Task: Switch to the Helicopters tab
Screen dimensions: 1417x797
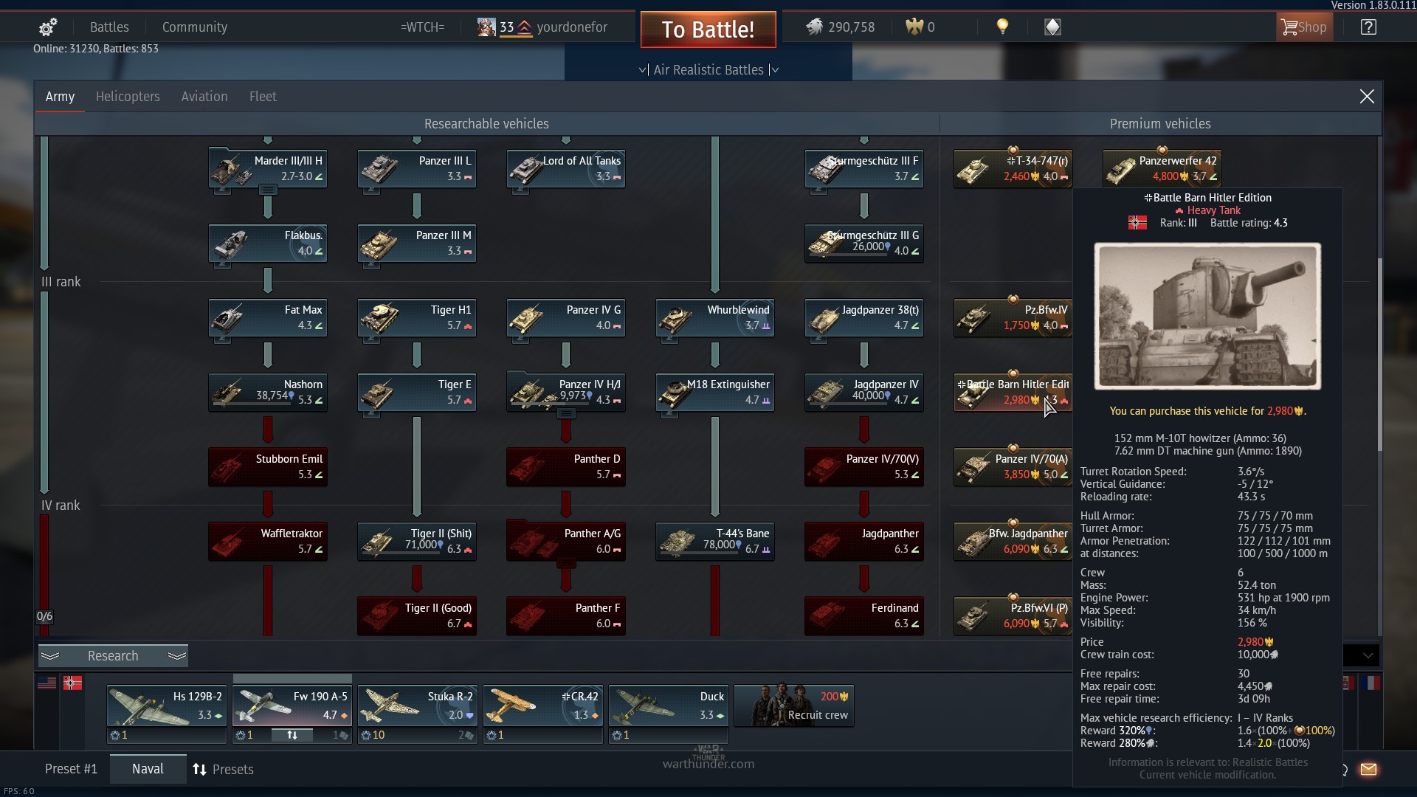Action: 128,97
